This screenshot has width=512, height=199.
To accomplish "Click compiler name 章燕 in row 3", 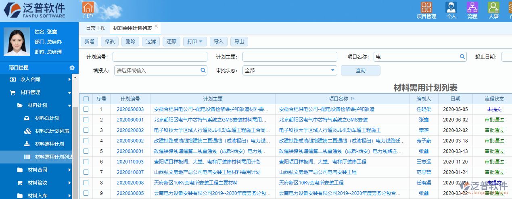I will click(424, 130).
